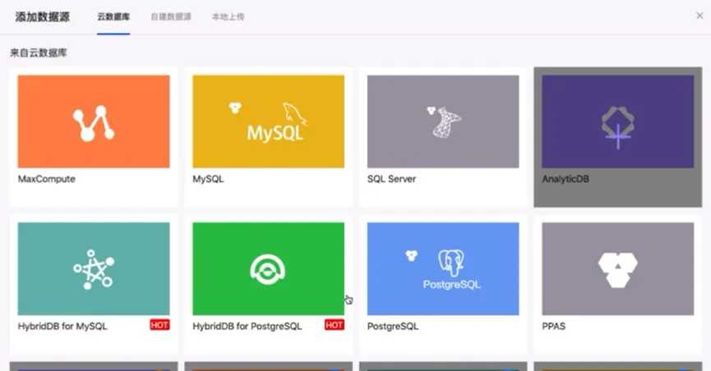Click the MySQL dolphin logo tile
Viewport: 711px width, 371px height.
point(268,121)
